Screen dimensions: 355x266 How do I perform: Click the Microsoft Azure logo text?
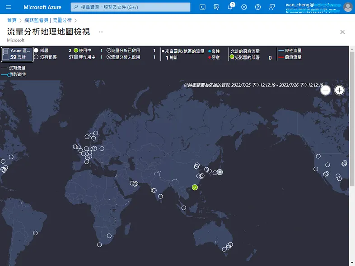click(x=42, y=7)
